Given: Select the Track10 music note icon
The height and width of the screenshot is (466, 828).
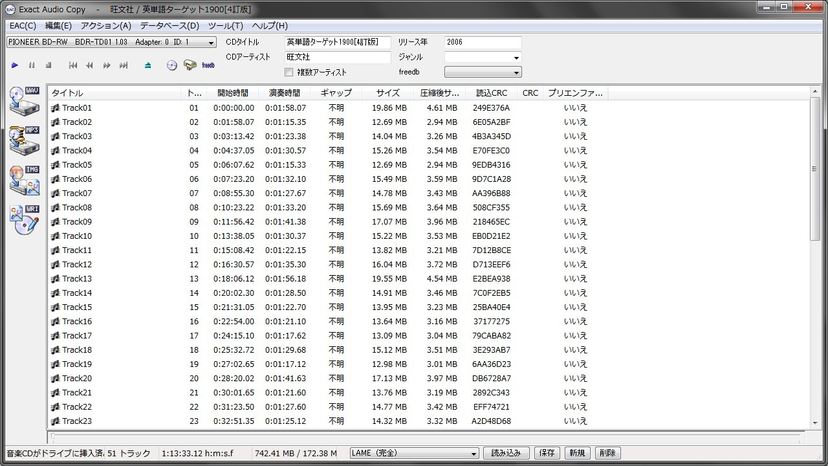Looking at the screenshot, I should 56,236.
